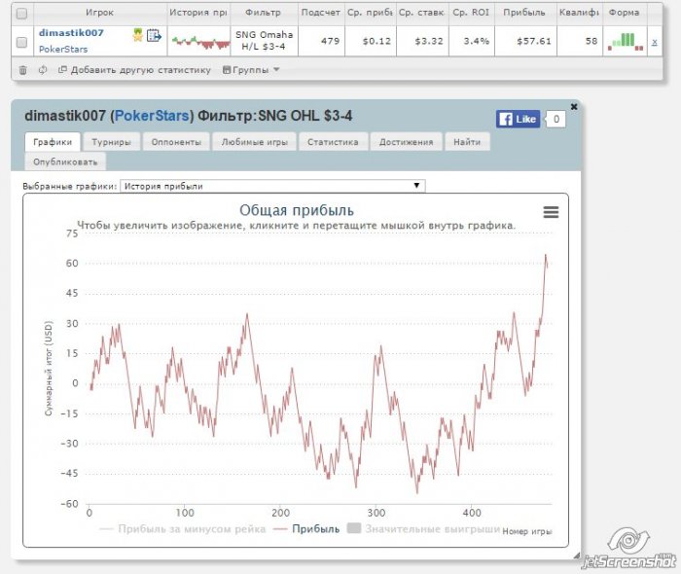This screenshot has width=681, height=574.
Task: Click the 479 count value
Action: tap(330, 41)
